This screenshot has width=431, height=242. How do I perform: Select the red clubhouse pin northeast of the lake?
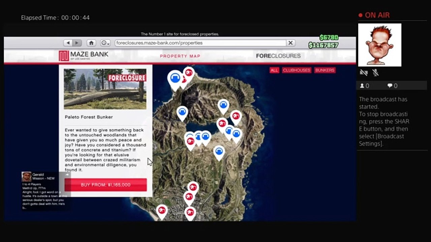(236, 117)
